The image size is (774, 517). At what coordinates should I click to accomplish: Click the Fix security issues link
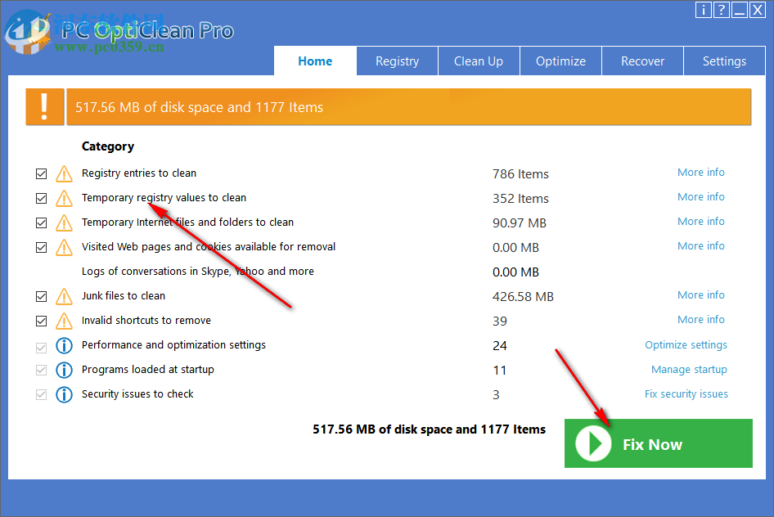click(686, 394)
